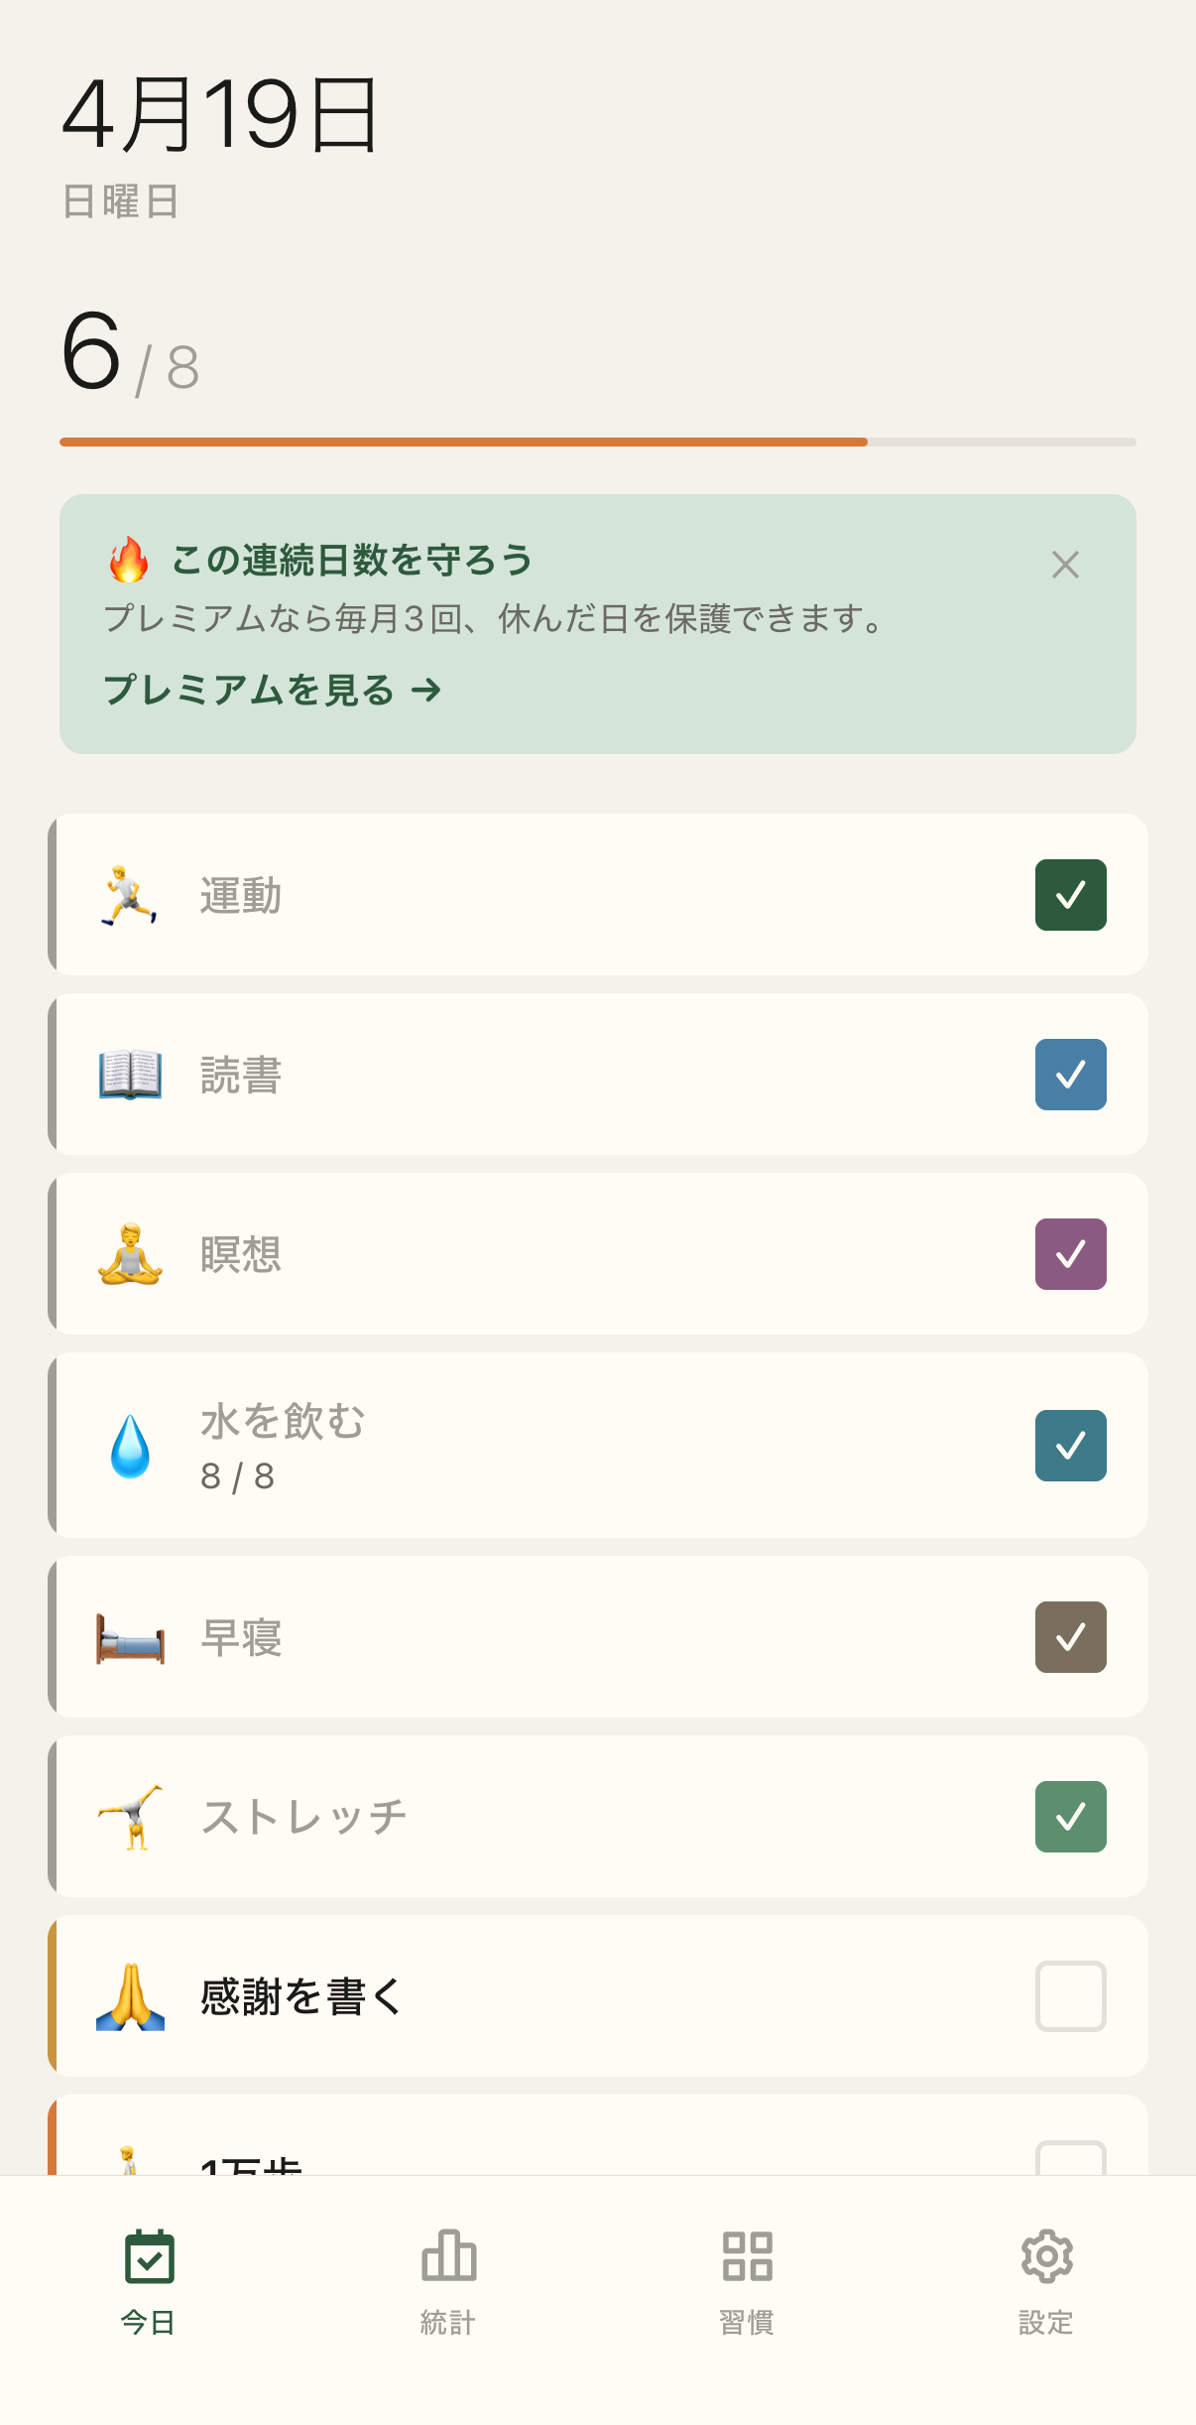Tap the water droplet icon
The height and width of the screenshot is (2425, 1196).
point(130,1446)
